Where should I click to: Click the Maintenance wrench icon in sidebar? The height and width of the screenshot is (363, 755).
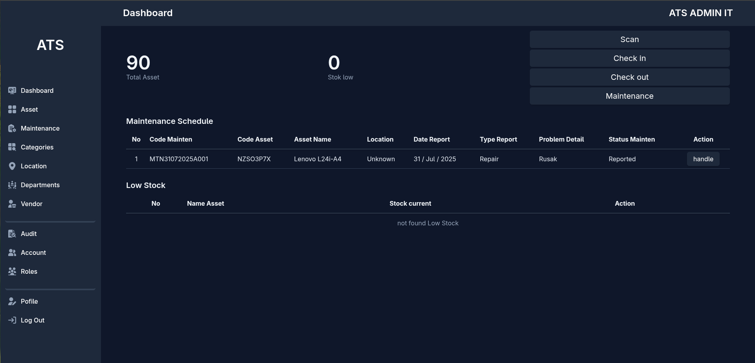click(x=12, y=128)
